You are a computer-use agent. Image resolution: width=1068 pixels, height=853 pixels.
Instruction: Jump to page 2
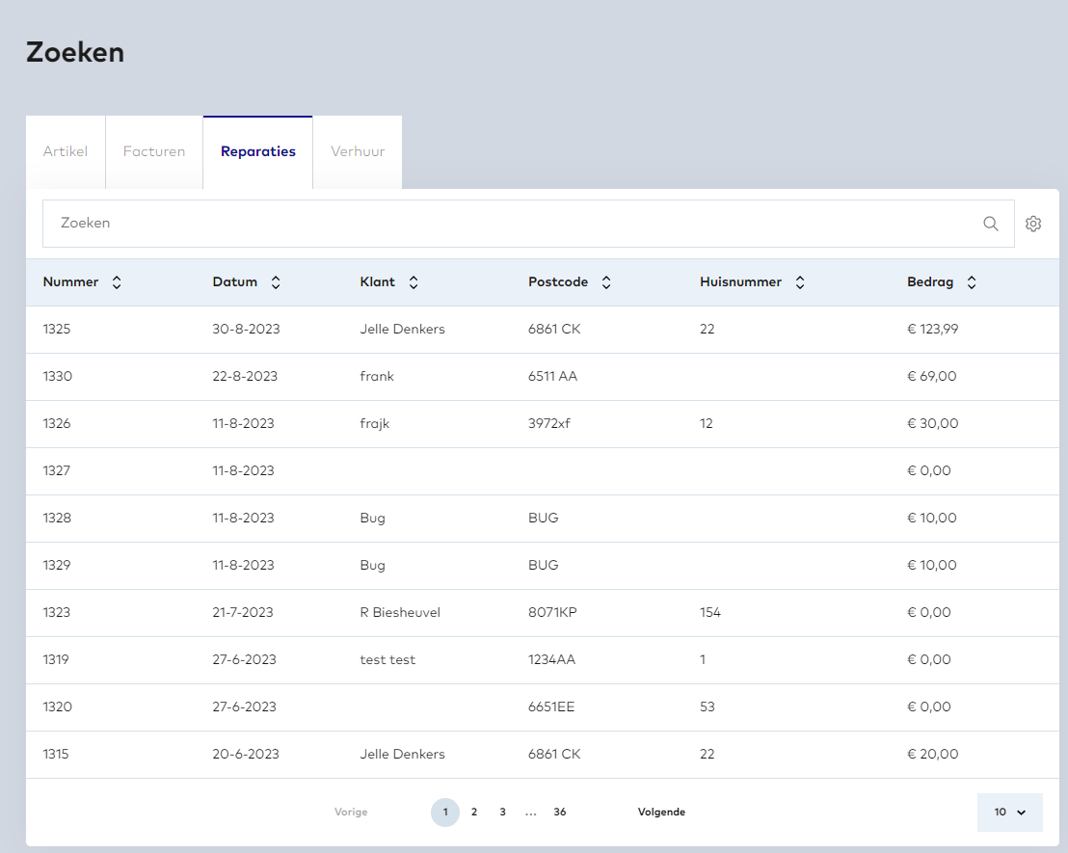(x=474, y=813)
